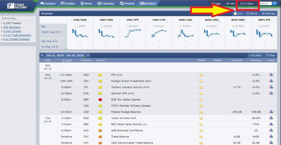Open detail folder for NAB Business Confidence

coord(201,130)
